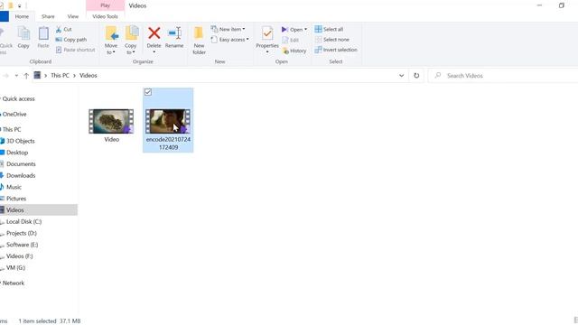Open Desktop folder in sidebar
The height and width of the screenshot is (325, 578).
pos(17,153)
